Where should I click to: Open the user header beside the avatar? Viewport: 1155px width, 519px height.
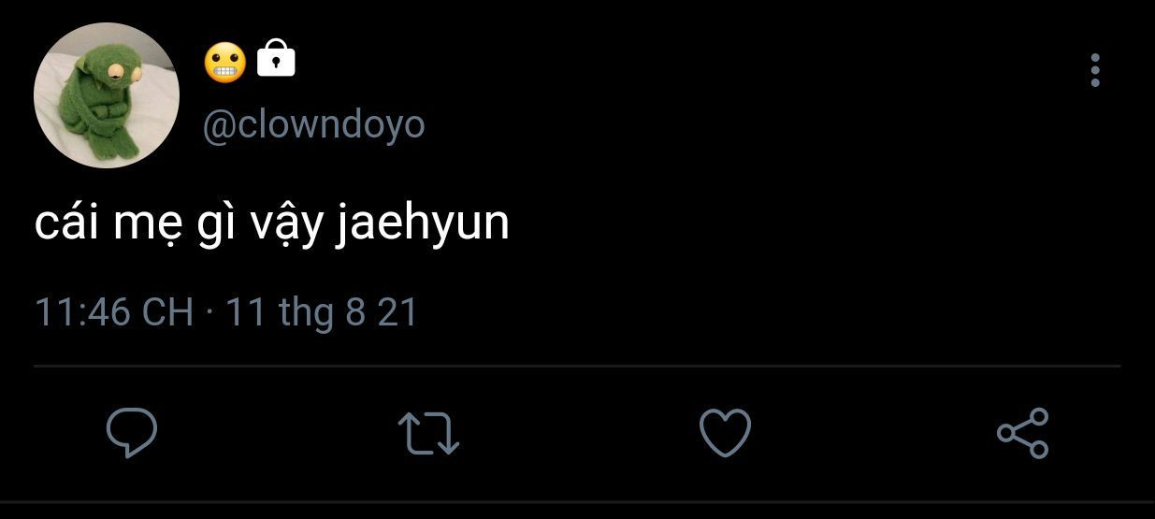(313, 92)
